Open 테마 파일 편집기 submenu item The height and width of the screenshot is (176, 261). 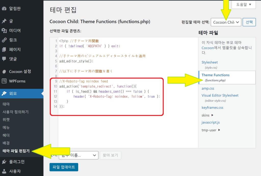coord(16,151)
